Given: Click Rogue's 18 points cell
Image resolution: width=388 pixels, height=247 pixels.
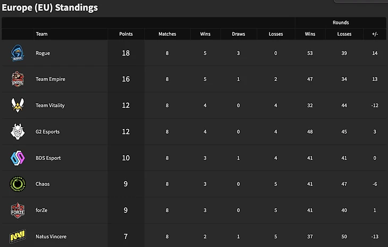Looking at the screenshot, I should [125, 53].
